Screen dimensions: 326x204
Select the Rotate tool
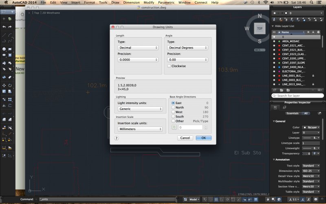click(10, 85)
